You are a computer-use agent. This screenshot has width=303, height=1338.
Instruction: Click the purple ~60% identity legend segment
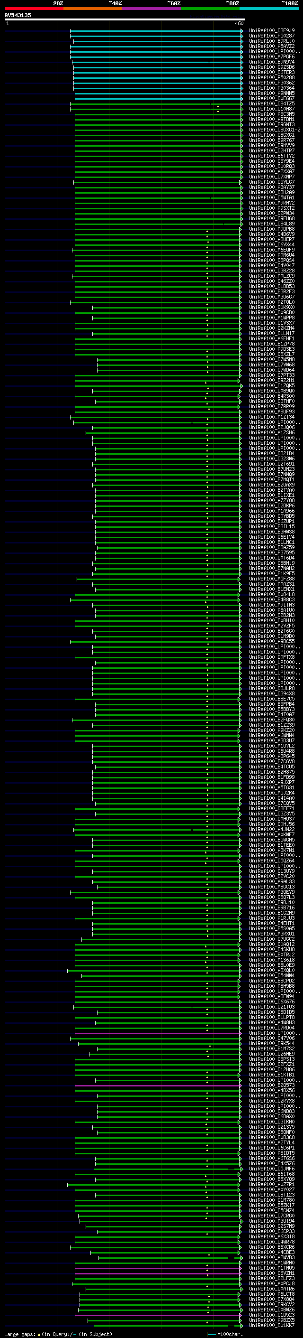(x=152, y=9)
